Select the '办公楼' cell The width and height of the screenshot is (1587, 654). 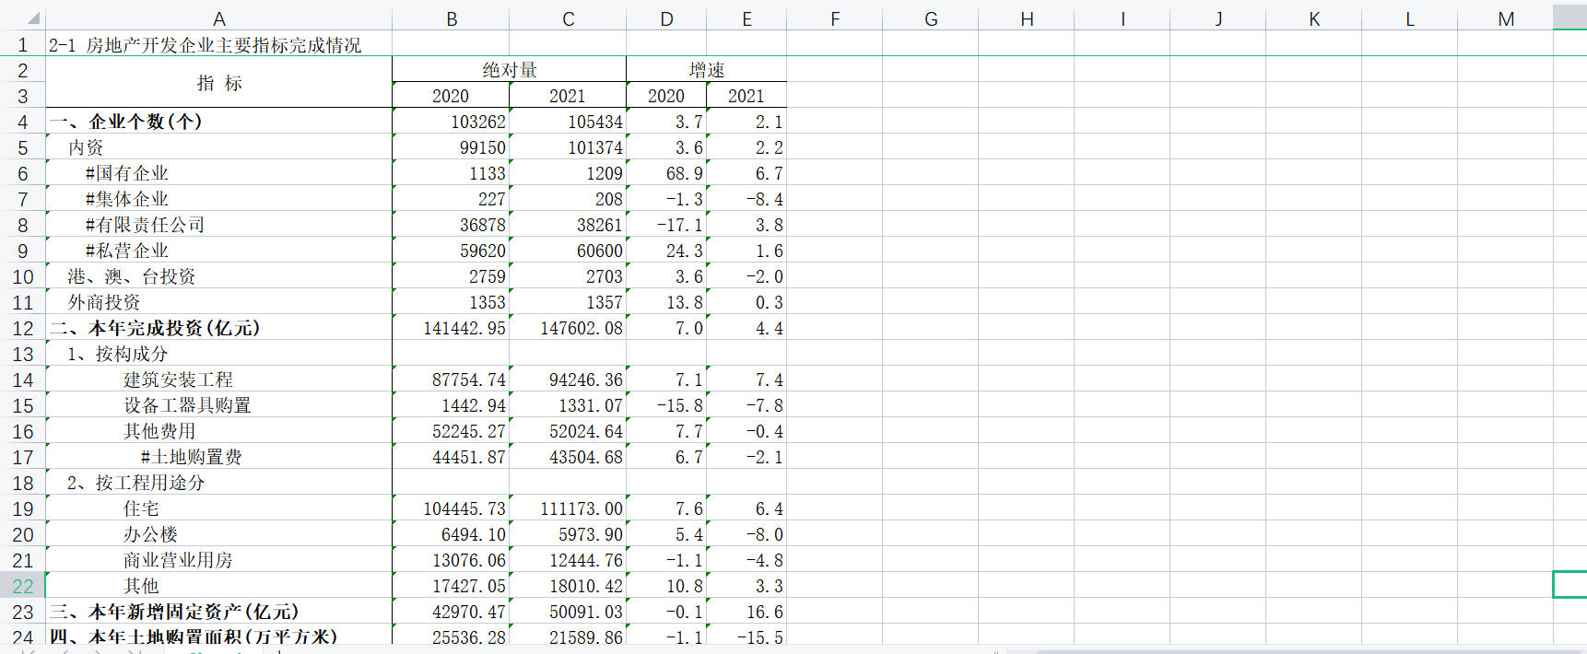(219, 534)
